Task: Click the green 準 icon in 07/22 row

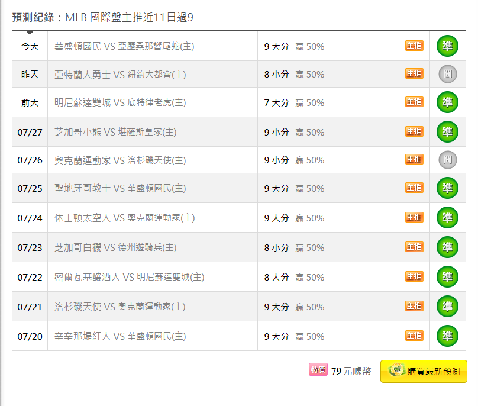Action: 447,276
